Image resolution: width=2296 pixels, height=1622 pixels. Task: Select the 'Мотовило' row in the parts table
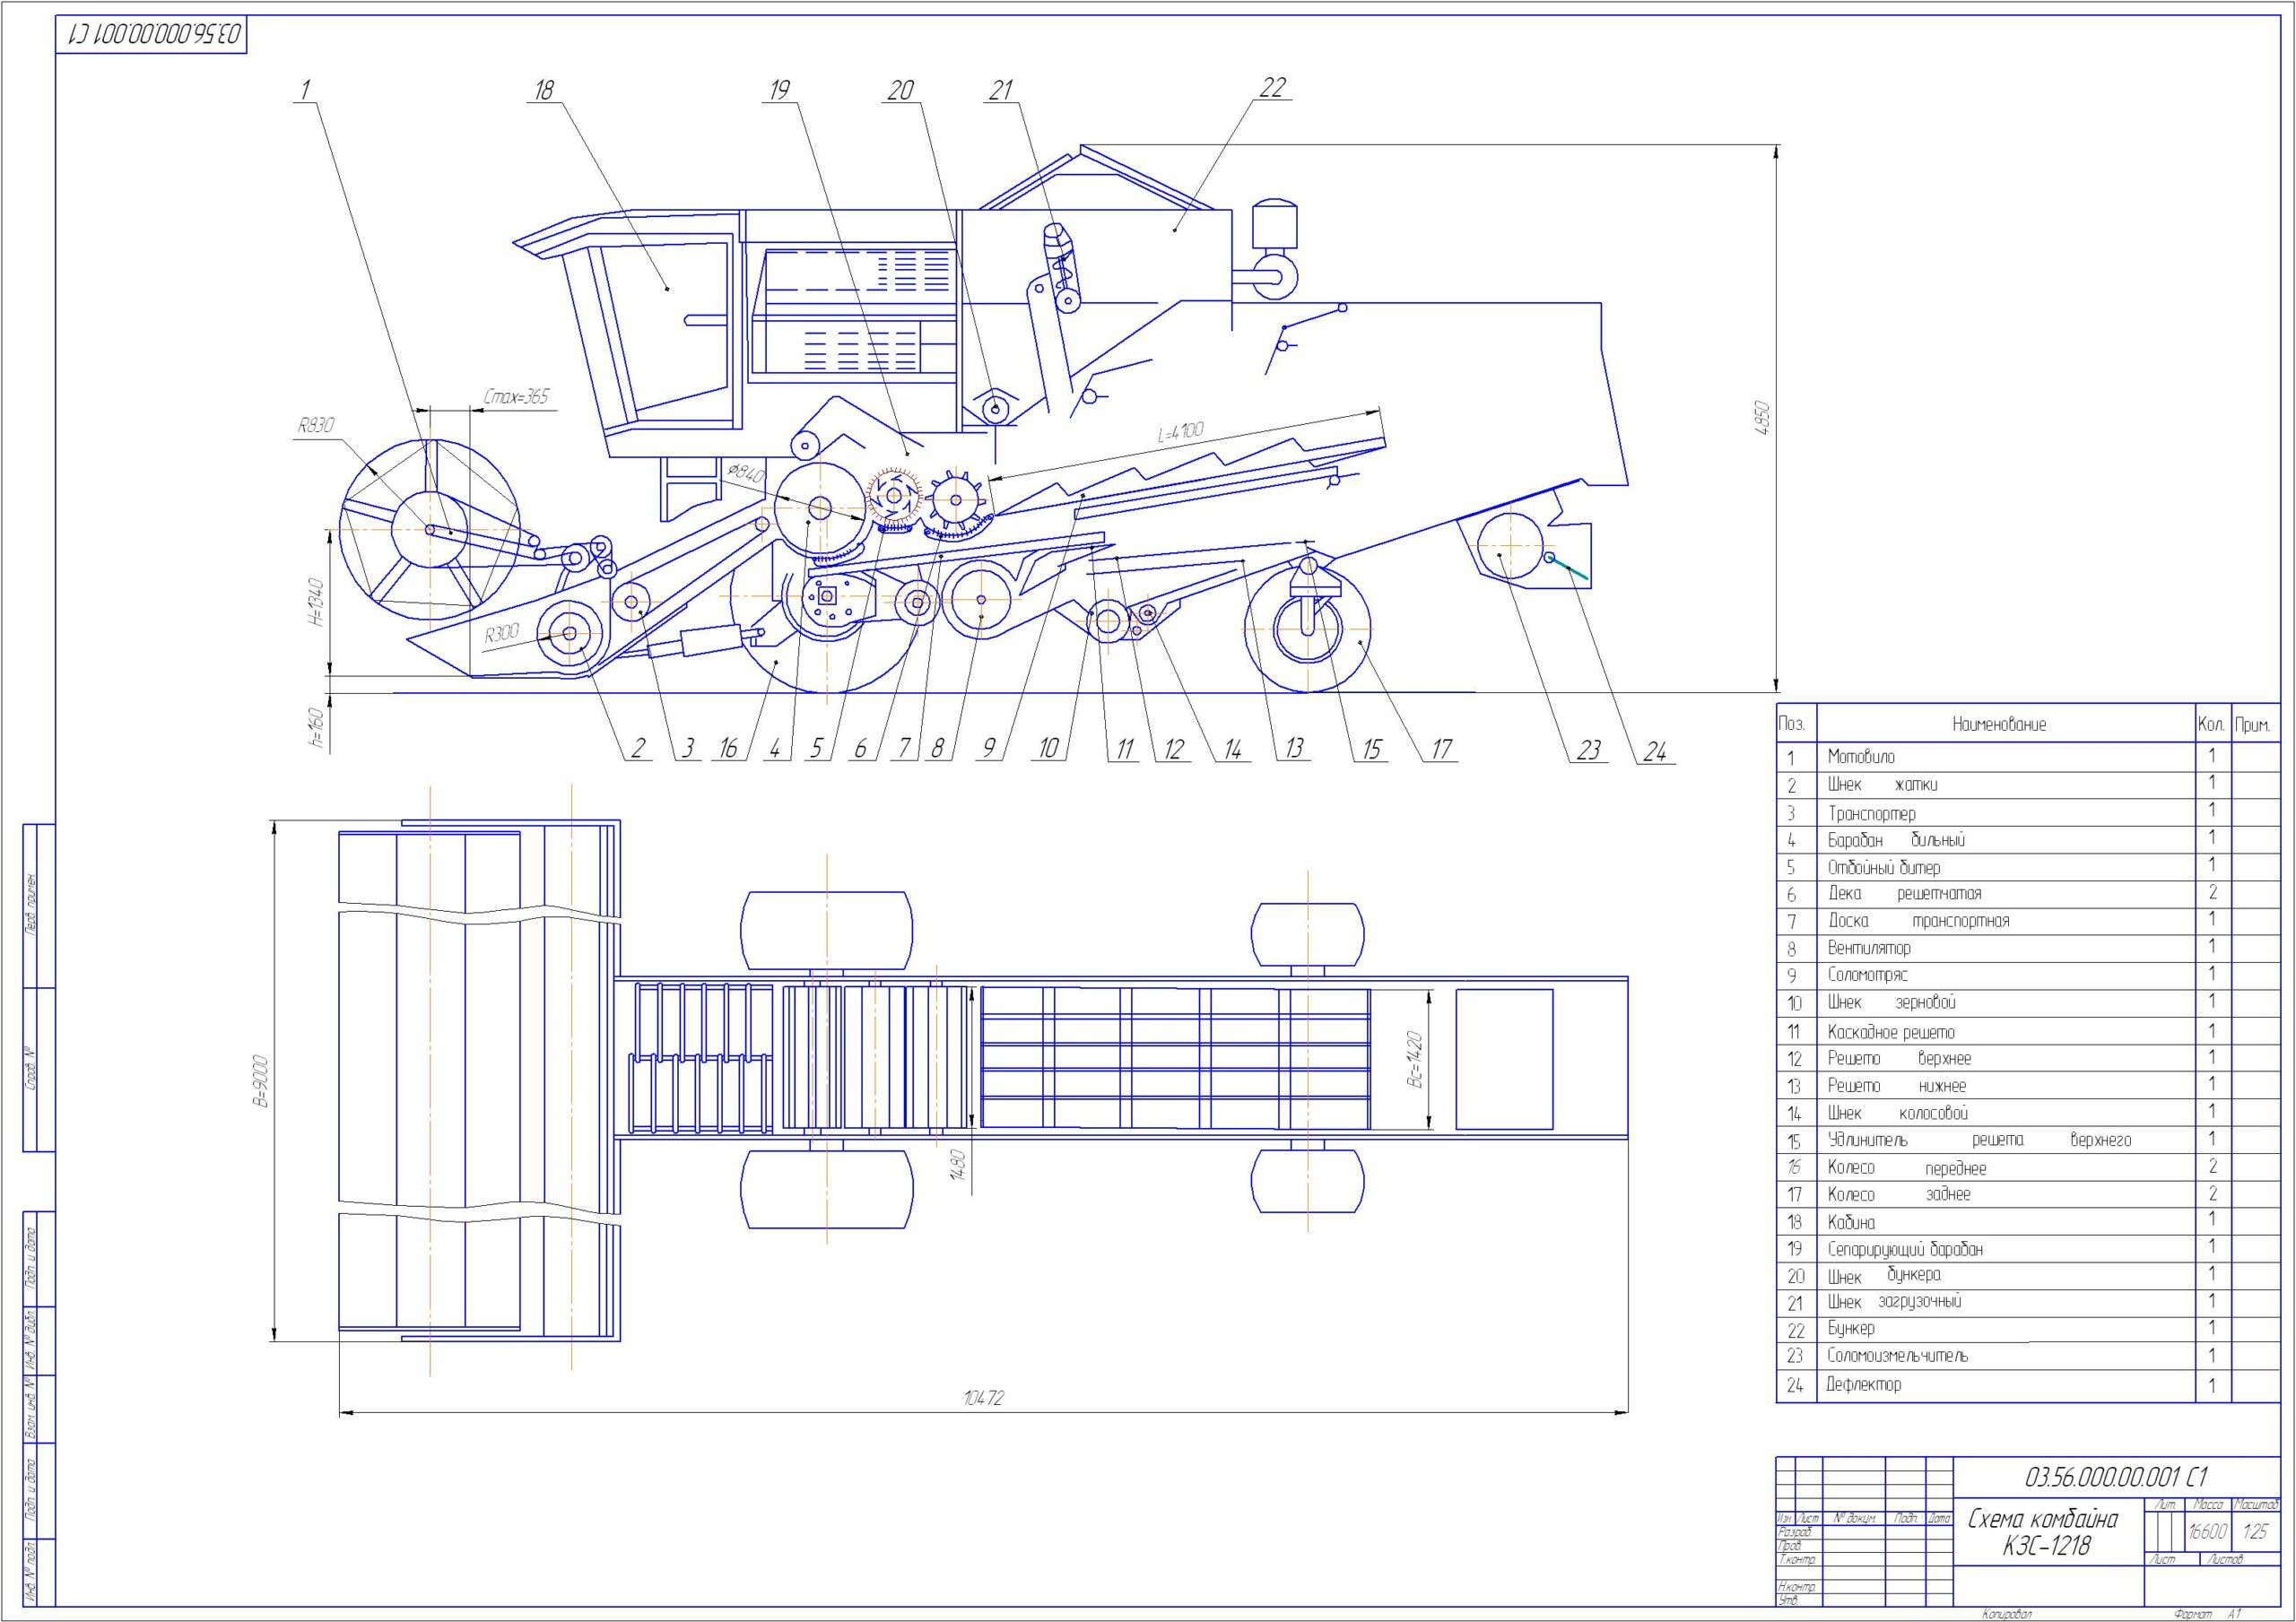[x=2028, y=757]
